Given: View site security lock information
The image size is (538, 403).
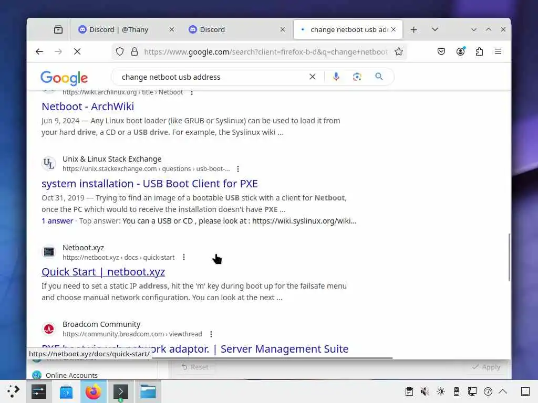Looking at the screenshot, I should pyautogui.click(x=134, y=52).
